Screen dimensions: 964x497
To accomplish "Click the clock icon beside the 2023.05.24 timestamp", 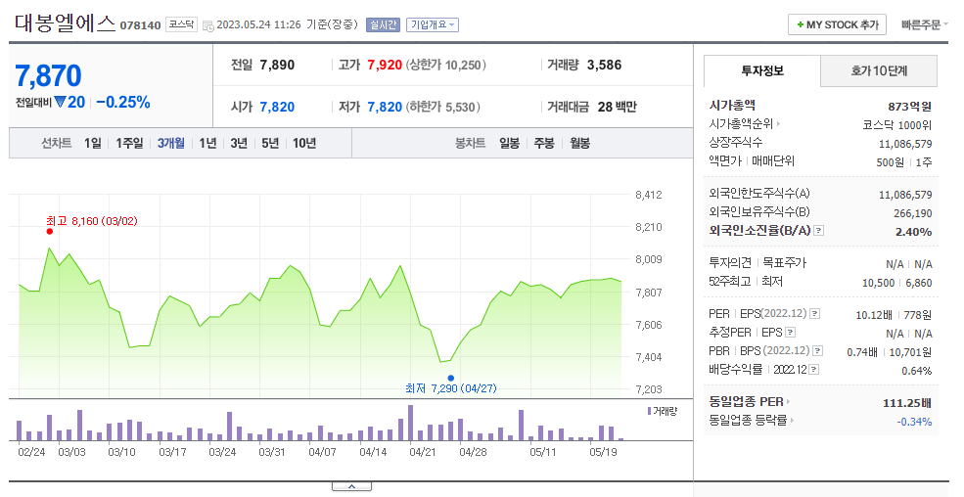I will tap(208, 25).
